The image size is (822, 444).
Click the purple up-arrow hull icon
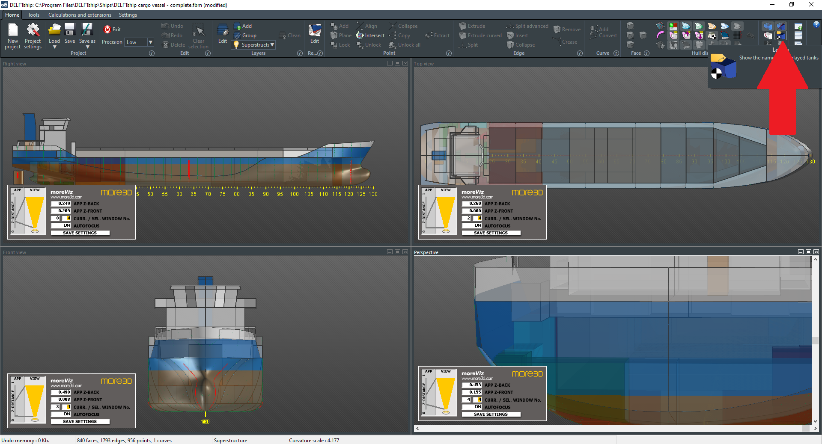[x=686, y=35]
